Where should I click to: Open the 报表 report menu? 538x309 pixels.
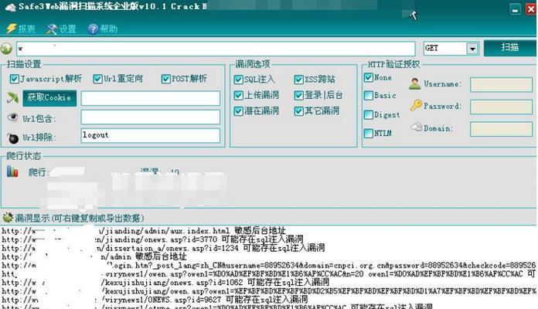point(21,29)
